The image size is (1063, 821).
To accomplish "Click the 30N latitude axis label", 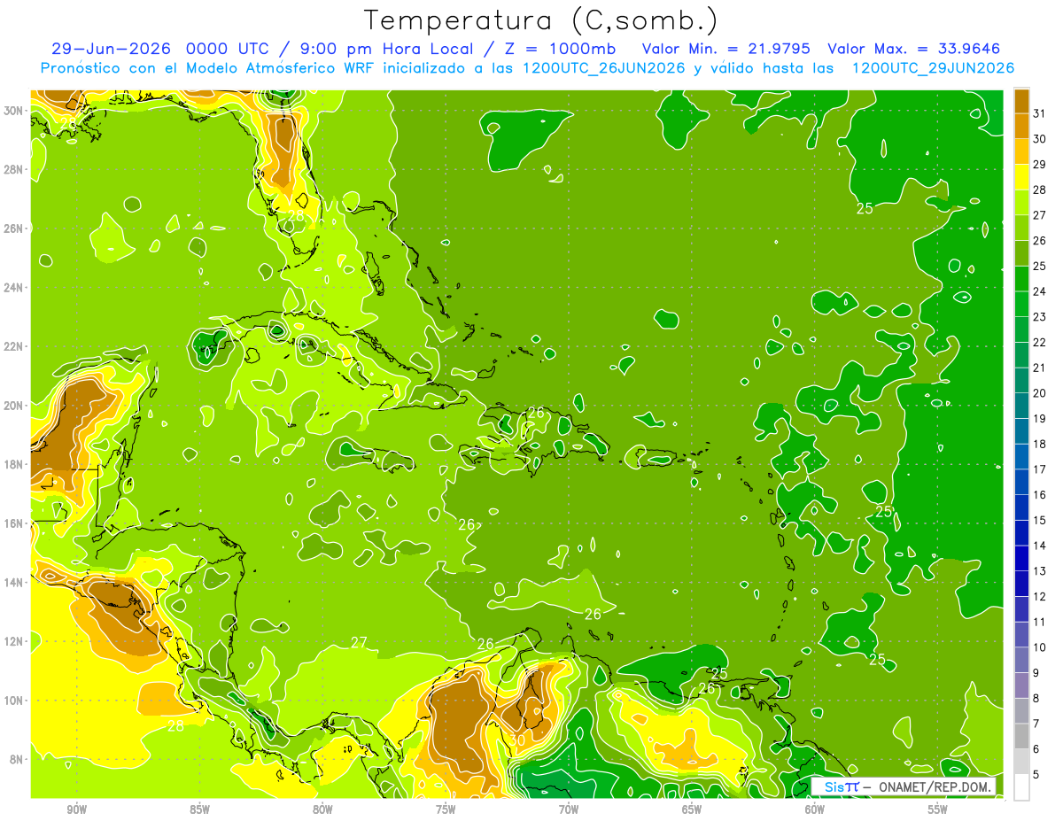I will [12, 110].
